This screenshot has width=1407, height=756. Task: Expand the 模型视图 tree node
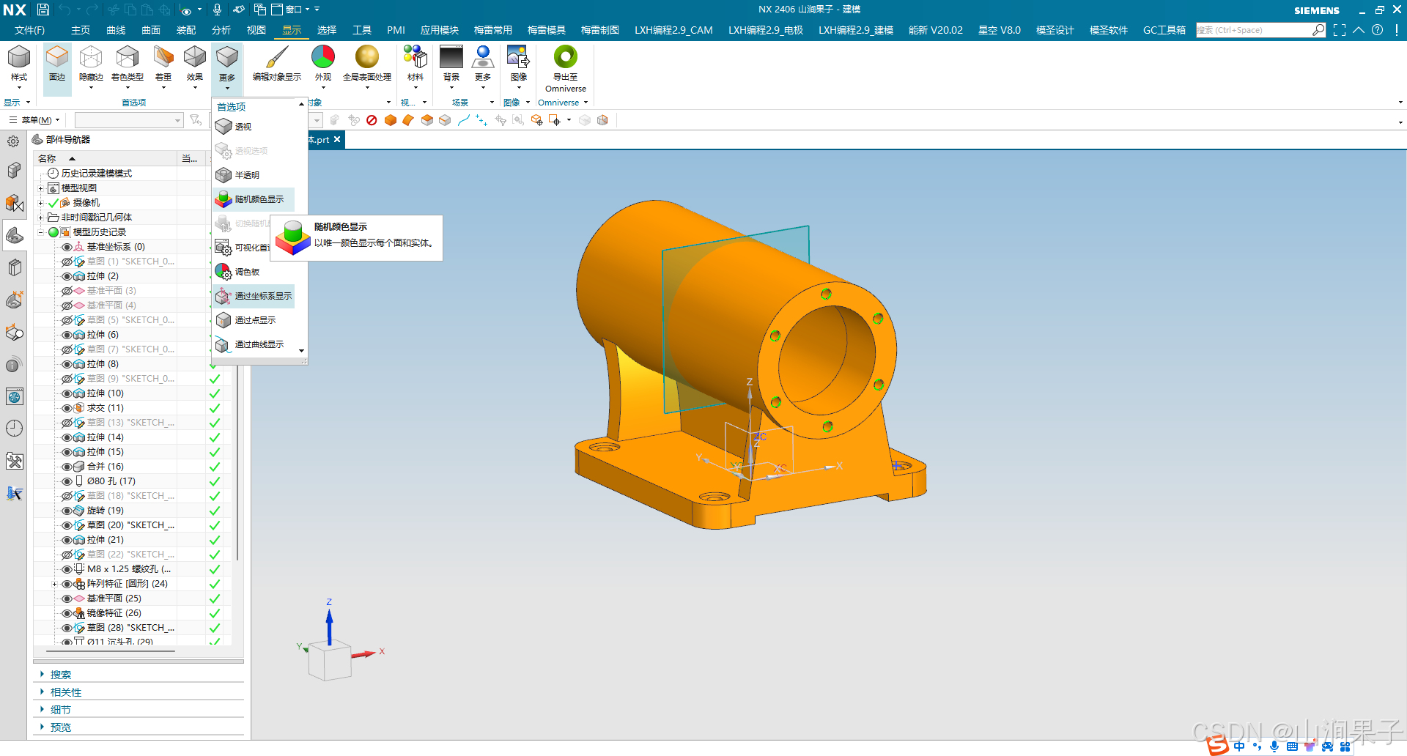41,188
